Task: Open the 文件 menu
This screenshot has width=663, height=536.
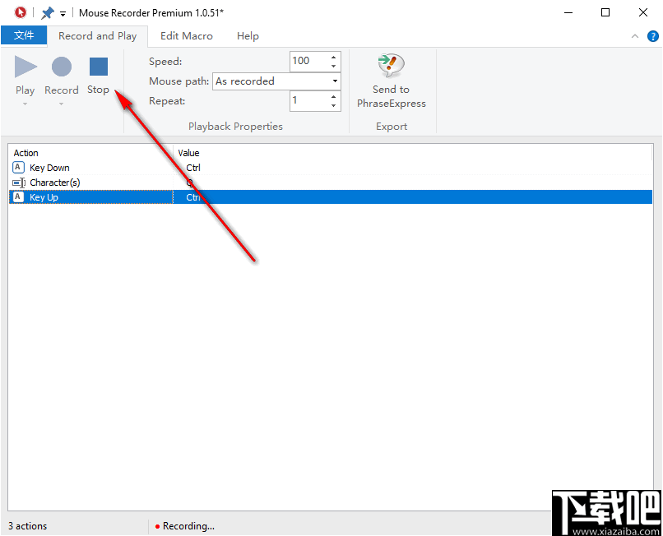Action: (x=24, y=35)
